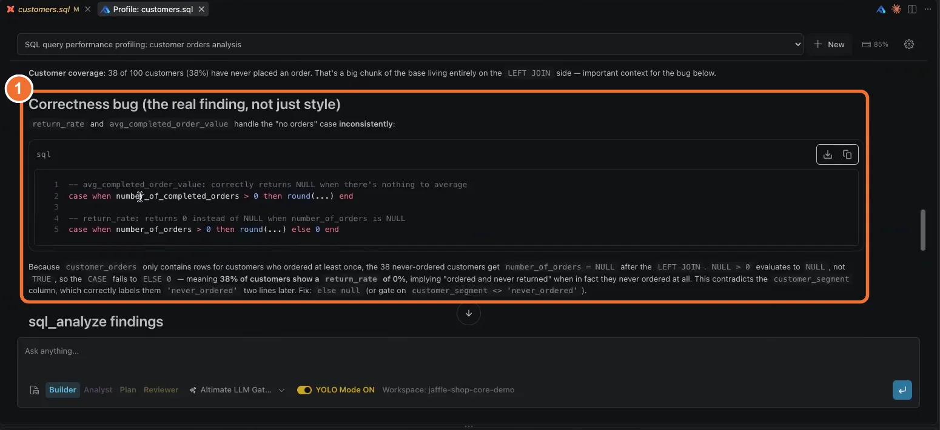940x430 pixels.
Task: Click code line 5 ending with else 0 end
Action: click(x=204, y=230)
